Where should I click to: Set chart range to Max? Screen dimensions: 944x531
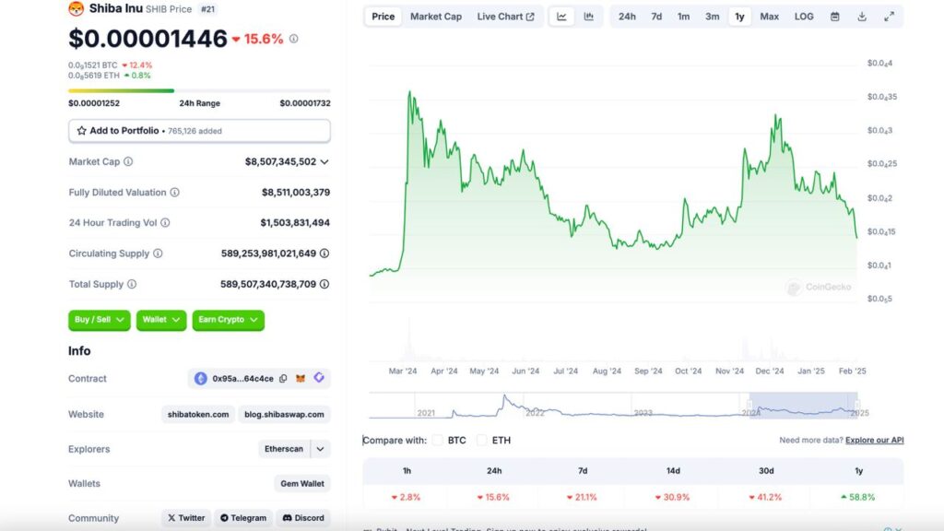tap(770, 17)
